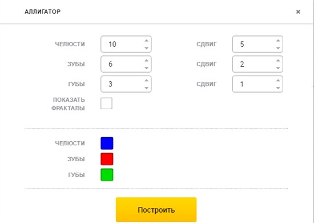
Task: Close the Аллигатор dialog
Action: [x=298, y=12]
